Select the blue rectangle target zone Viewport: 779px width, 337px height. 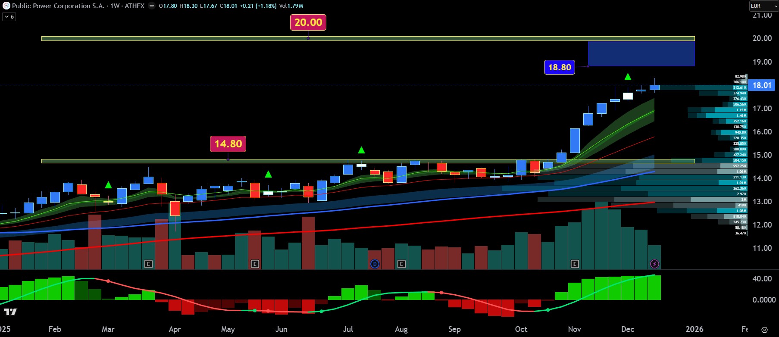641,54
